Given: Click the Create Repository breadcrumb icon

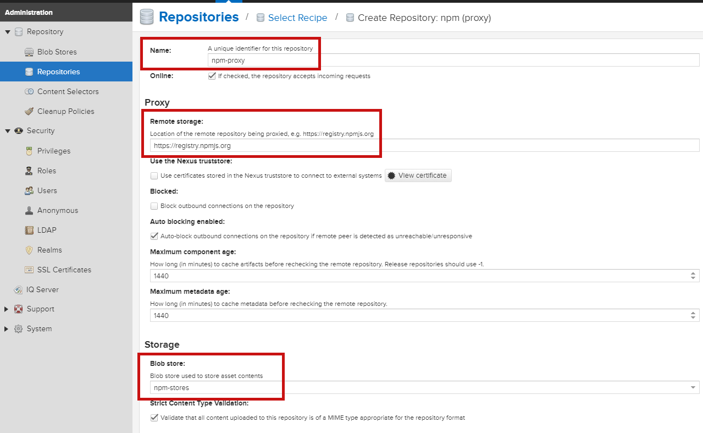Looking at the screenshot, I should pyautogui.click(x=350, y=18).
